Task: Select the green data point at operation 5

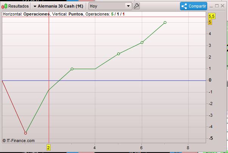Action: (118, 54)
